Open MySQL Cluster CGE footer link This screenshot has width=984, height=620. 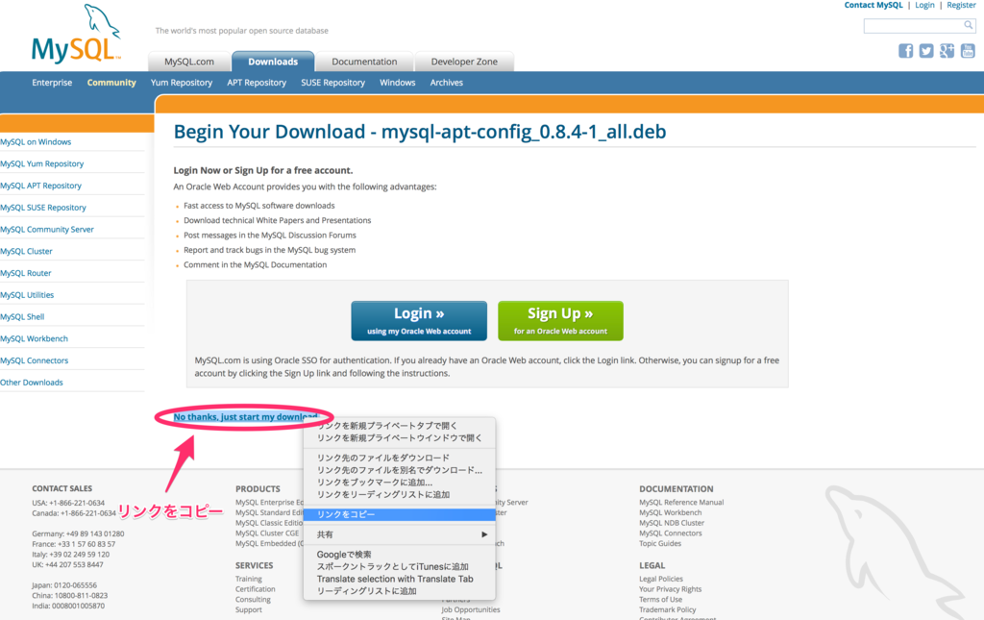267,533
